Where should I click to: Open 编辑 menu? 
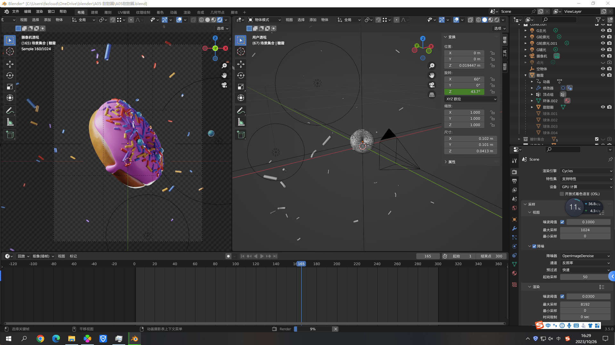[28, 12]
